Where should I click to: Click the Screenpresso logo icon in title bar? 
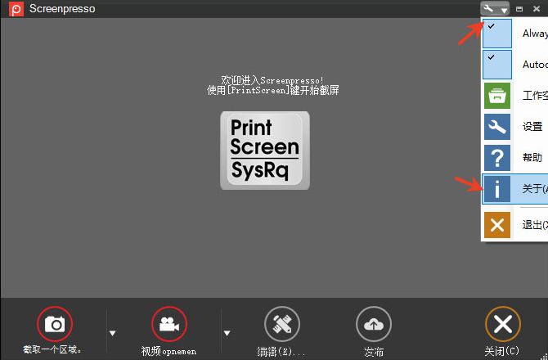[16, 9]
